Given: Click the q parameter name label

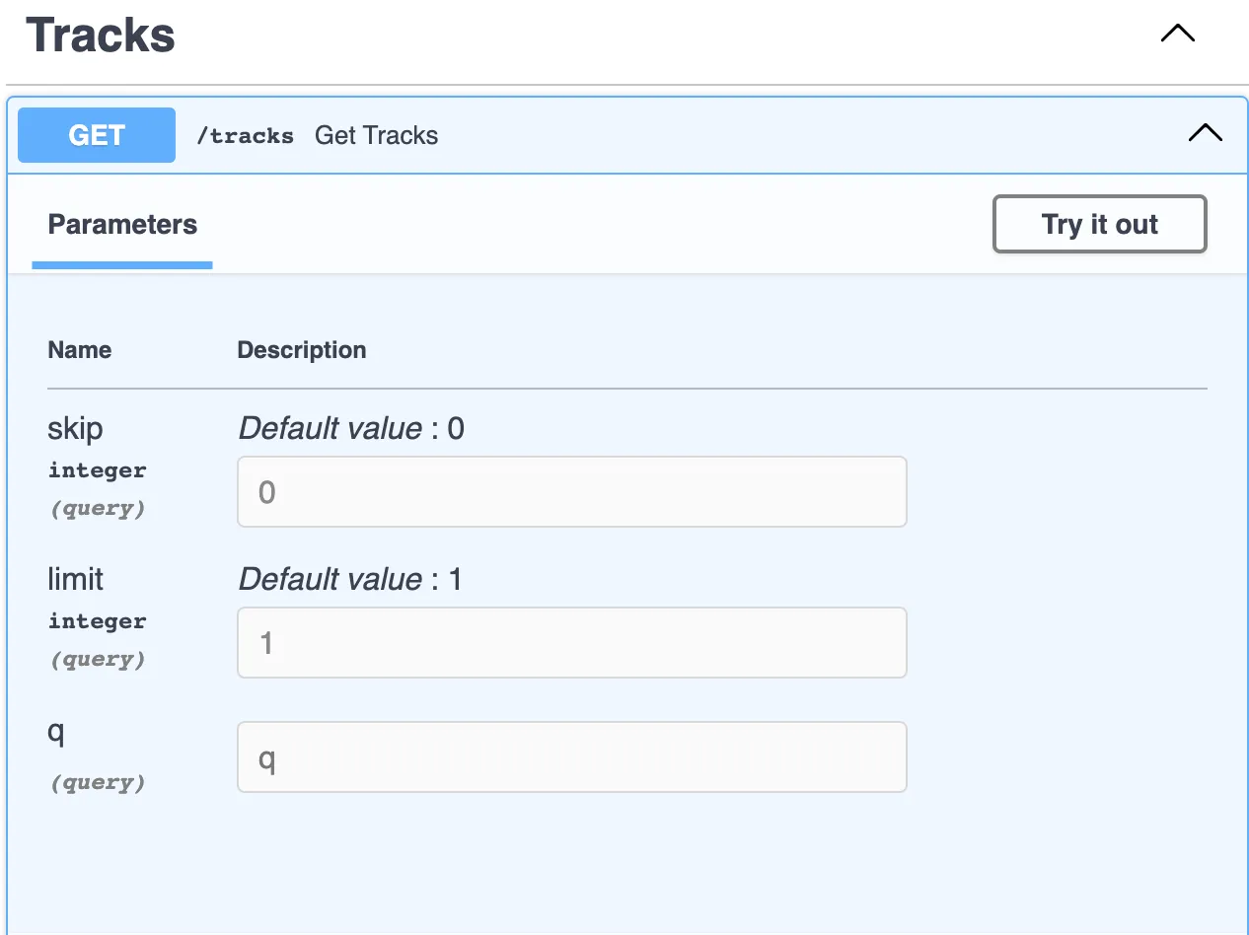Looking at the screenshot, I should point(56,733).
